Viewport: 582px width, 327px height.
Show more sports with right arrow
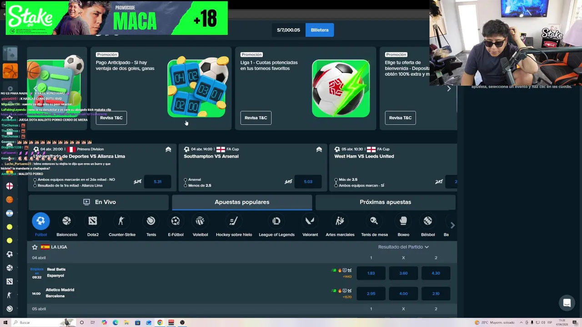[452, 225]
